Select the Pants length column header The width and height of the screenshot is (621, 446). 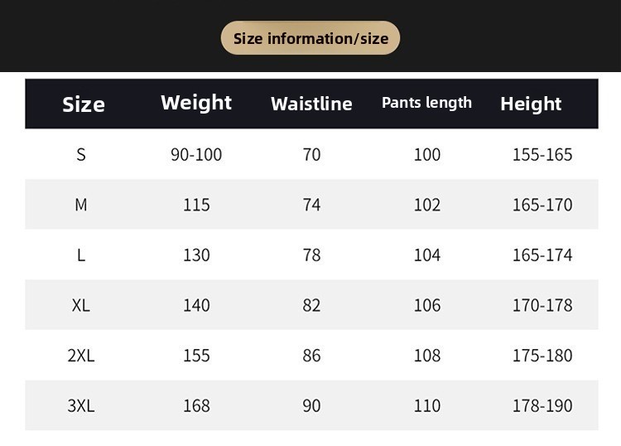(x=426, y=103)
